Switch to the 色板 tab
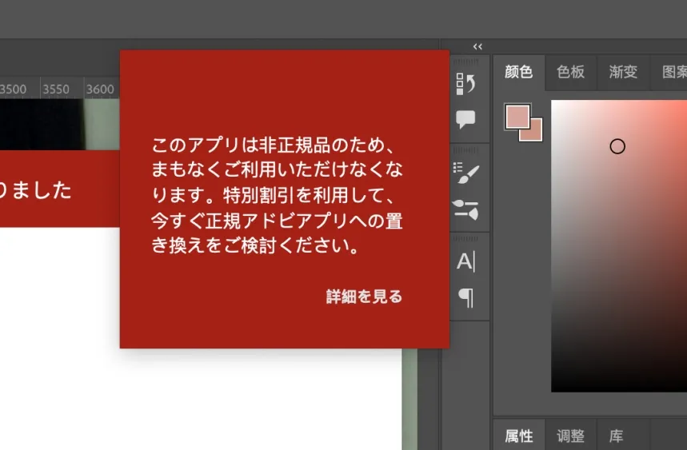 [571, 72]
